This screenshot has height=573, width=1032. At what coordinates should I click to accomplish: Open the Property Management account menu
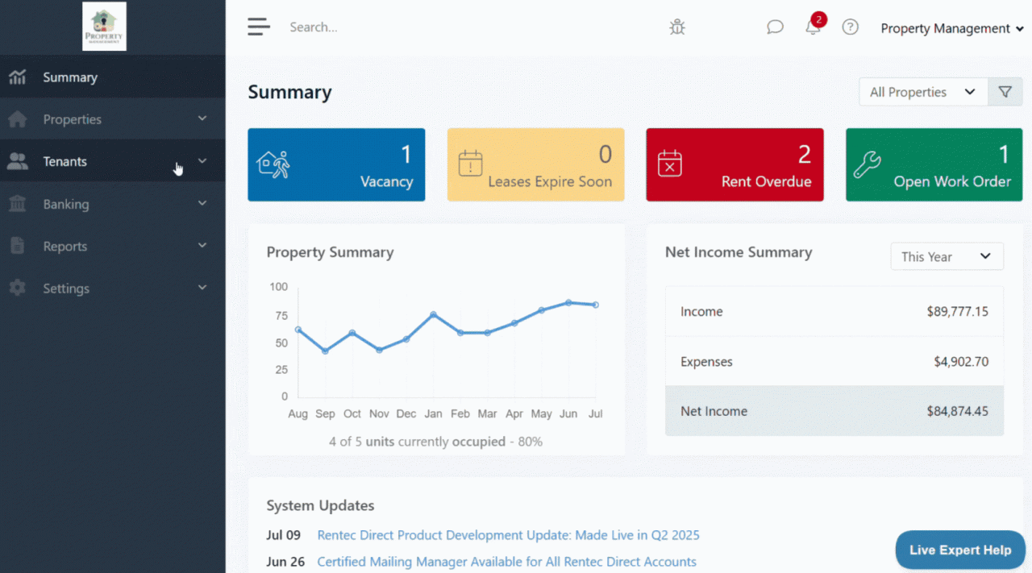point(951,28)
